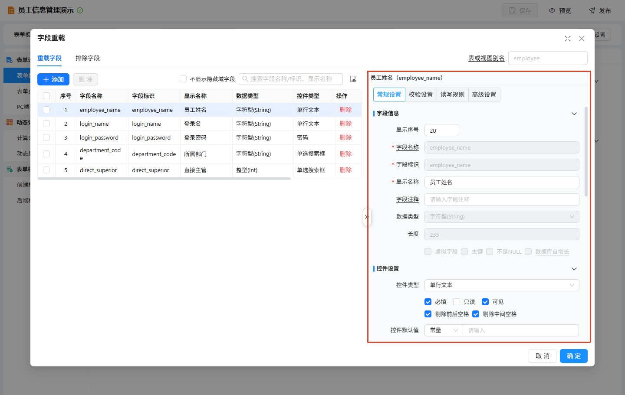Click the 控件默认值 请输入 input
Viewport: 625px width, 395px height.
(521, 330)
